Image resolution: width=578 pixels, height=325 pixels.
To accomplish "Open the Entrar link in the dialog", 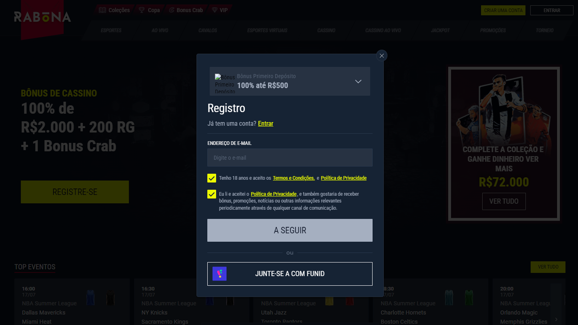I will pos(266,123).
